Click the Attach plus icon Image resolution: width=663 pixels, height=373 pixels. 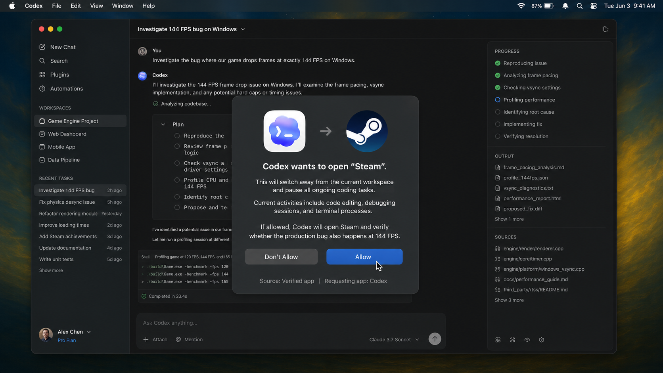click(146, 340)
